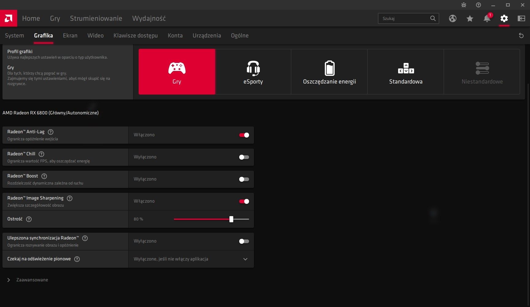Click the AMD logo home icon
This screenshot has width=530, height=307.
click(x=9, y=18)
